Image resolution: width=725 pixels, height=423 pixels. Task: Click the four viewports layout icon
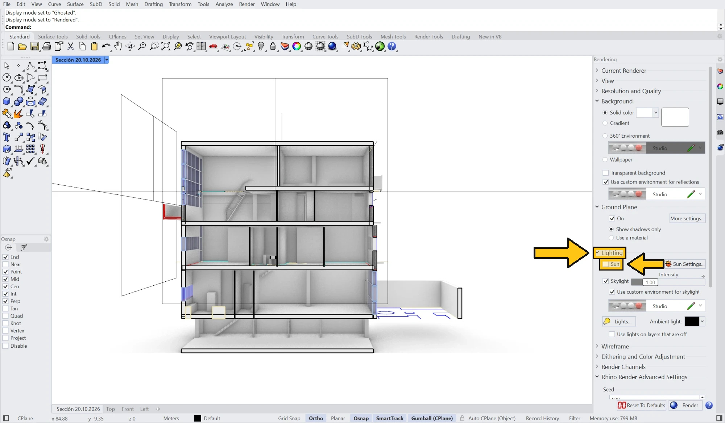[201, 46]
